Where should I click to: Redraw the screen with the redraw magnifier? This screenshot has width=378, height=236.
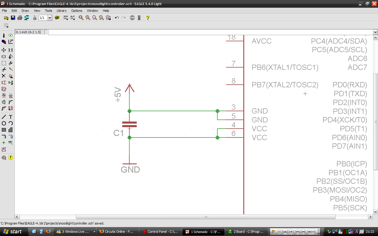point(102,18)
